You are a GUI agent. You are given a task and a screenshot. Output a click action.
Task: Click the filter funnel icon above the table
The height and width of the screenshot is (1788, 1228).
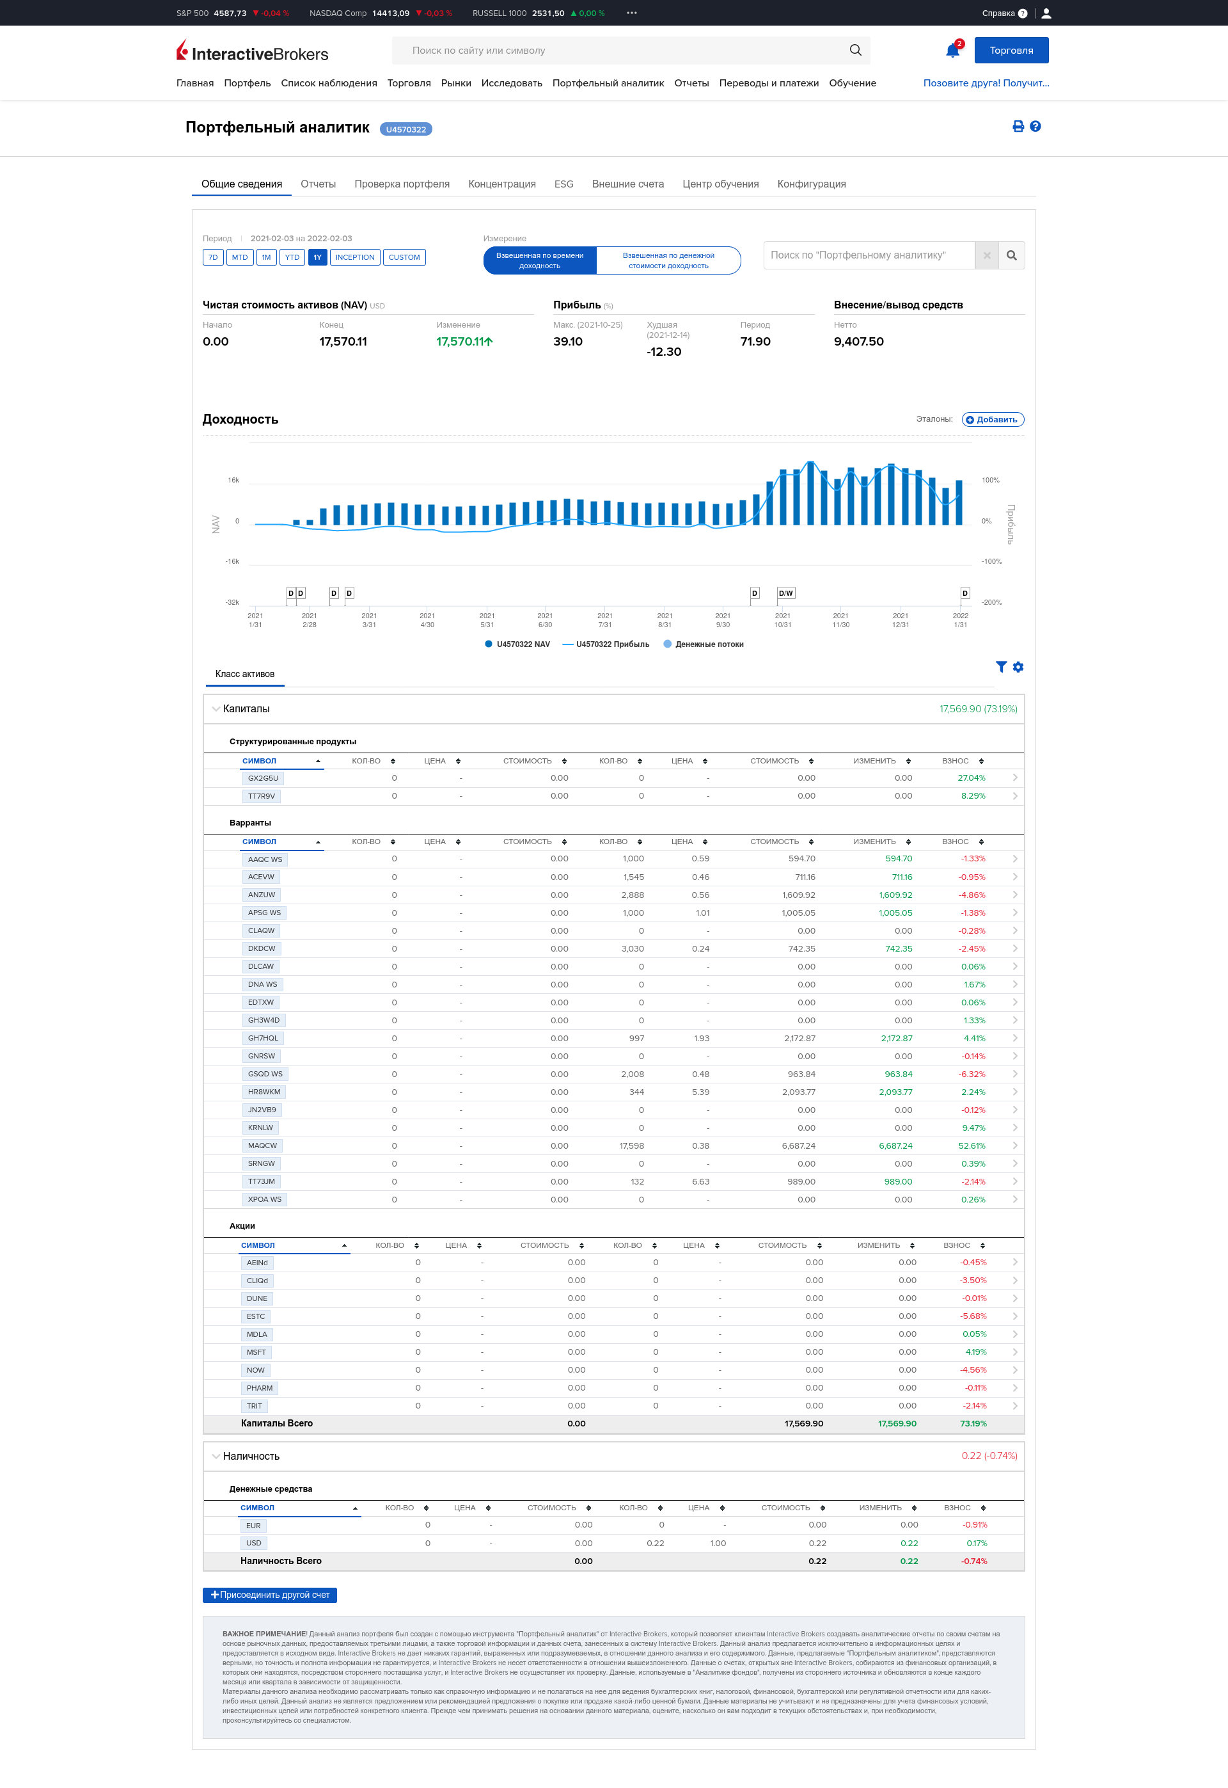pyautogui.click(x=1000, y=667)
